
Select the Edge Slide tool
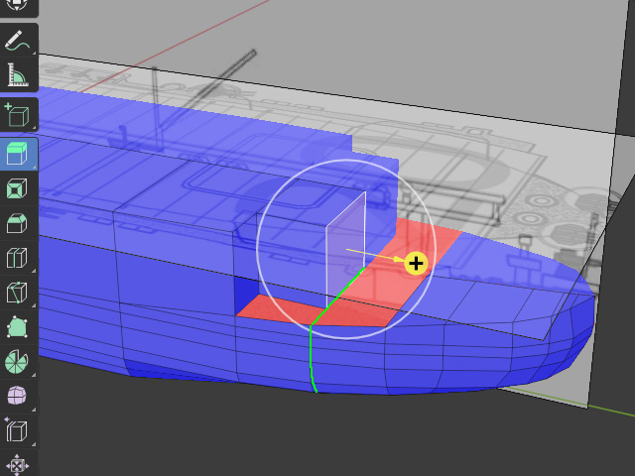click(18, 430)
